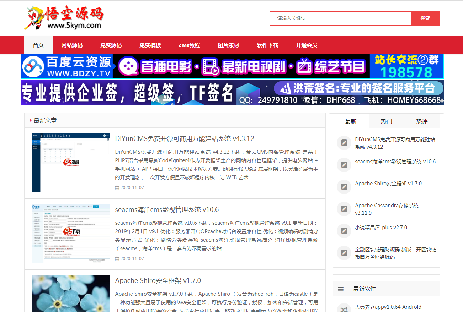Screen dimensions: 463x312
Task: Open the cms教程 navigation item
Action: click(x=189, y=45)
